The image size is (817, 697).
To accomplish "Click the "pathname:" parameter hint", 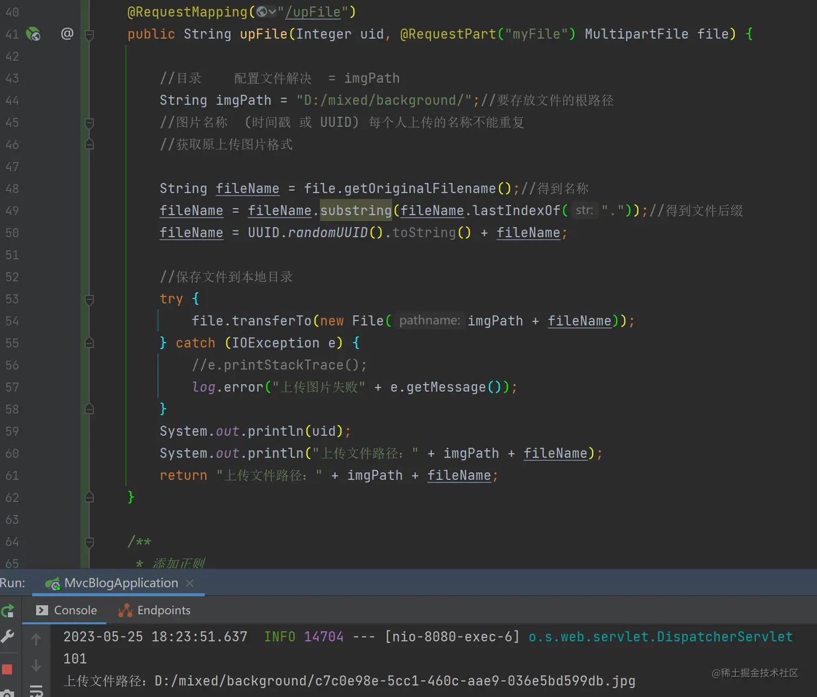I will [x=430, y=321].
